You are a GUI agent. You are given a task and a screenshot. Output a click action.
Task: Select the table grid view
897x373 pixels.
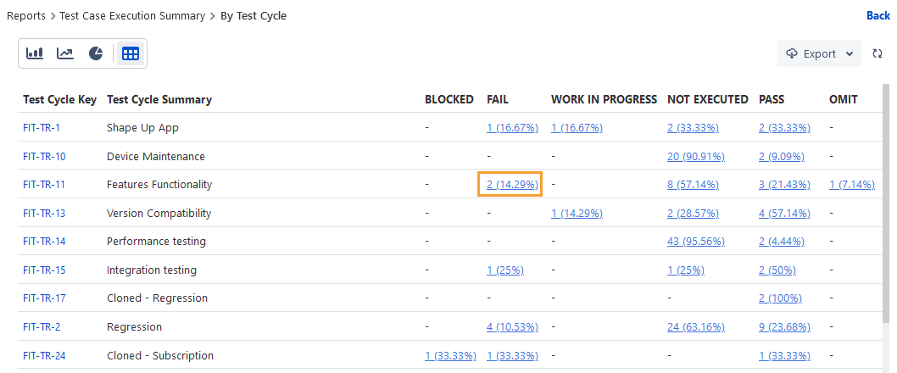pyautogui.click(x=130, y=53)
